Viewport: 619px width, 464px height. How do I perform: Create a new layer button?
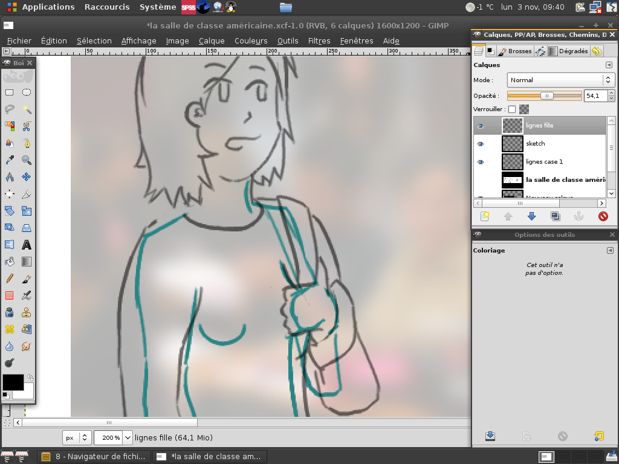point(485,216)
